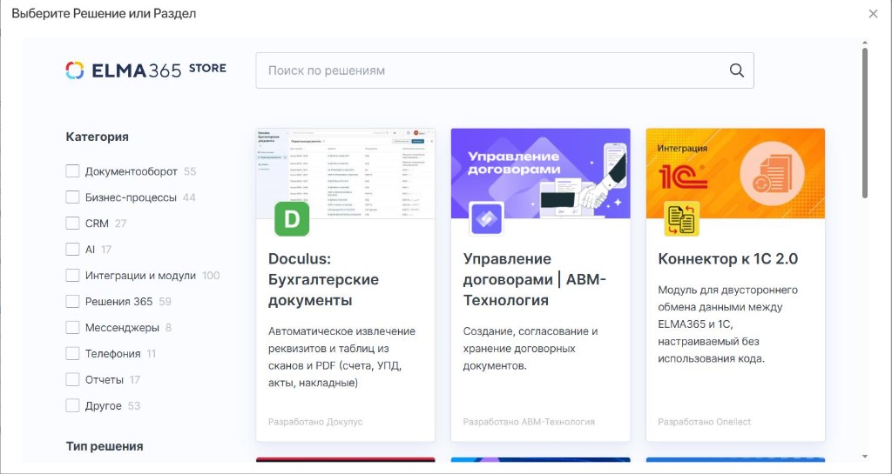892x474 pixels.
Task: Click the green Doculus D icon
Action: coord(292,218)
